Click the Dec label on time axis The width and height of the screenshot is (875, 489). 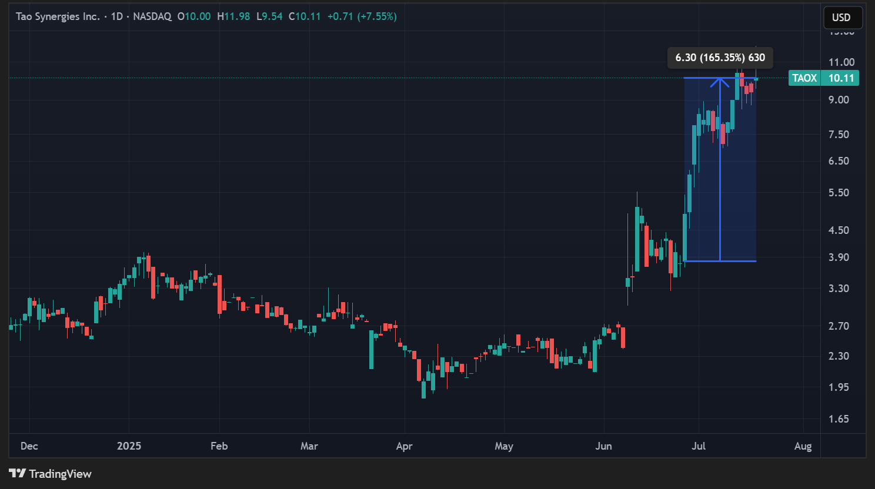click(29, 446)
